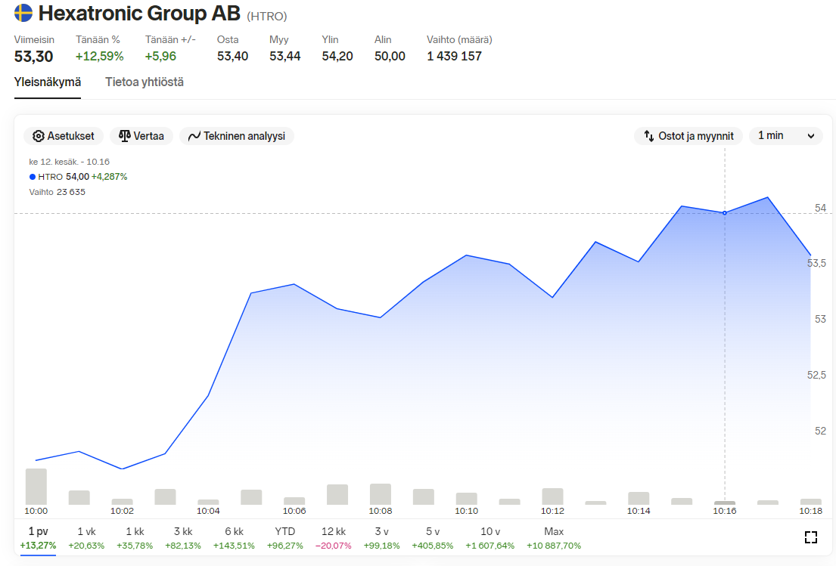Click the Hexatronic Group AB heading

click(139, 14)
